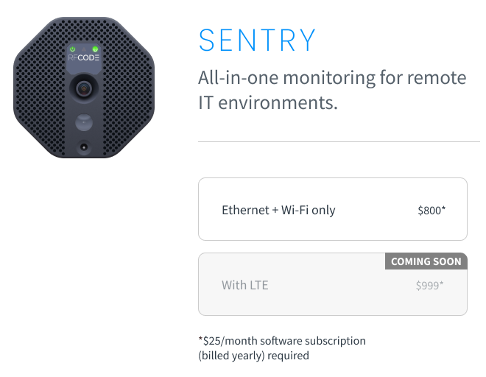This screenshot has width=486, height=377.
Task: Click the dim warning triangle indicator on device
Action: click(84, 49)
